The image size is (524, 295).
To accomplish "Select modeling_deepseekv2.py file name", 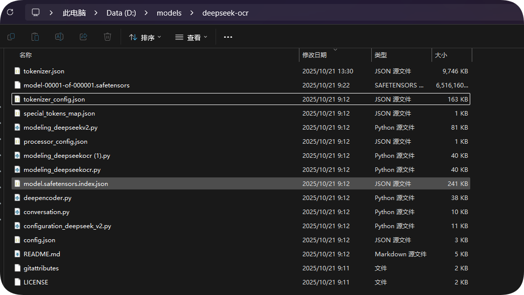I will pyautogui.click(x=60, y=128).
